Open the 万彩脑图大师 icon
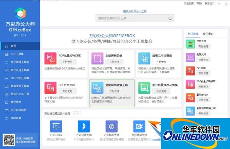This screenshot has height=149, width=230. [112, 126]
